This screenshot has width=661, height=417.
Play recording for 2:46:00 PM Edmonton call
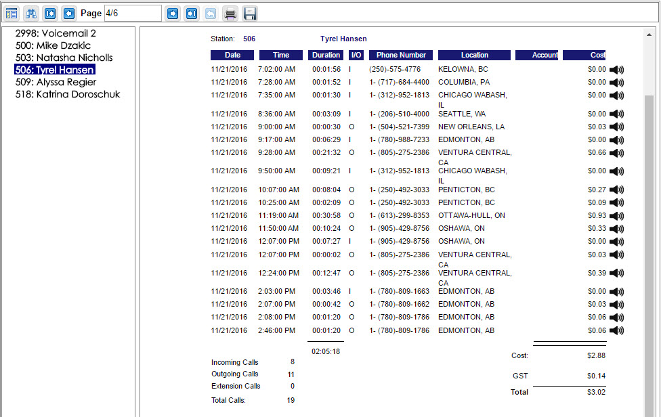[x=616, y=330]
